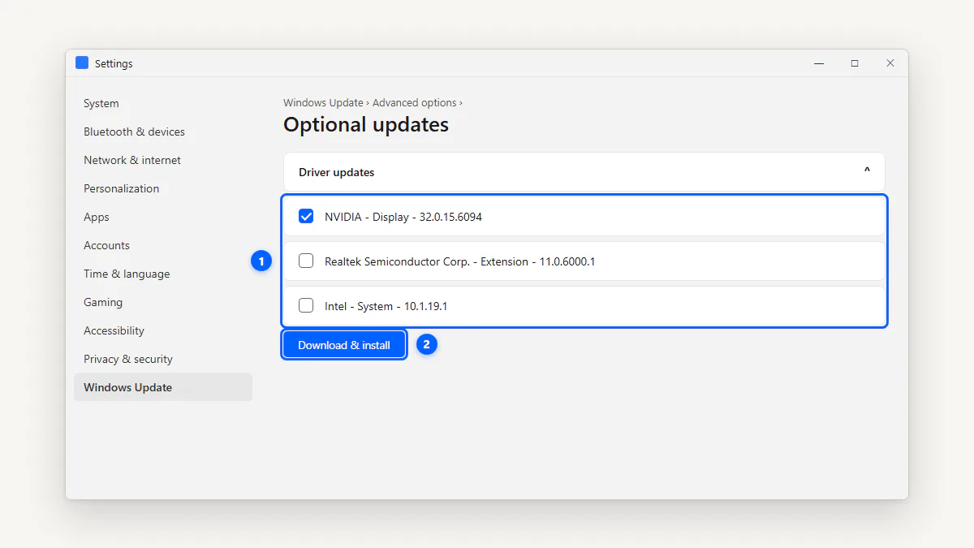Viewport: 974px width, 548px height.
Task: Click the Realtek Extension 11.0.6000.1 label
Action: tap(459, 261)
